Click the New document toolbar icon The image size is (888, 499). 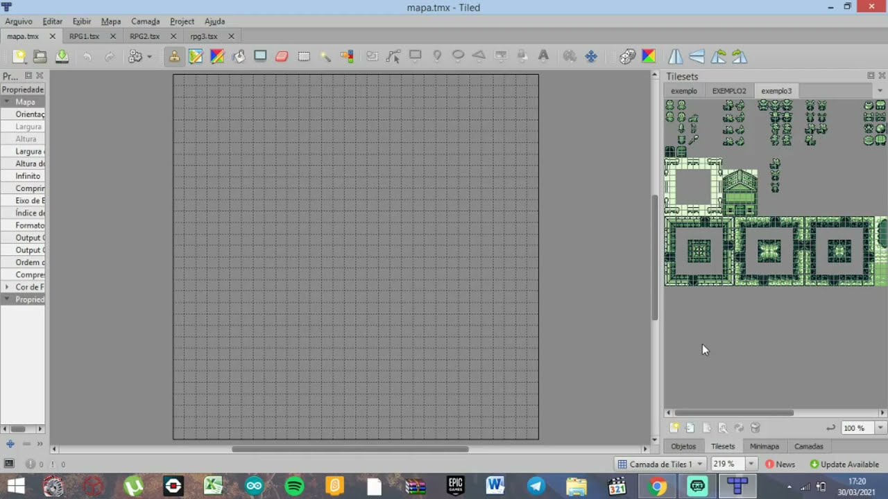pos(19,57)
